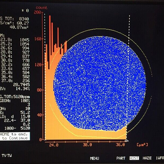Viewport: 164px width, 164px height.
Task: Click the threshold value d 15.0
Action: tap(21, 116)
